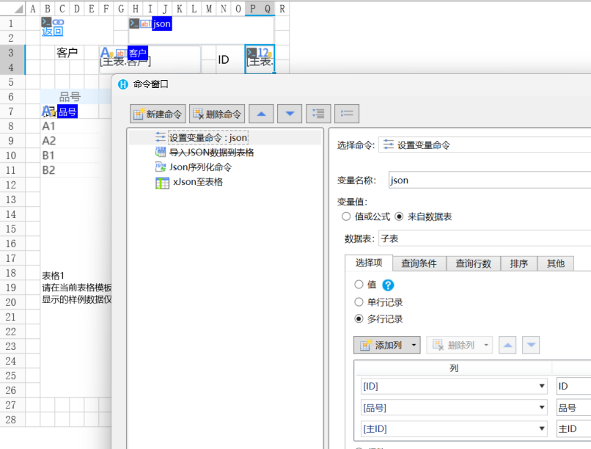Open the 选择命令 dropdown
591x449 pixels.
[x=485, y=145]
